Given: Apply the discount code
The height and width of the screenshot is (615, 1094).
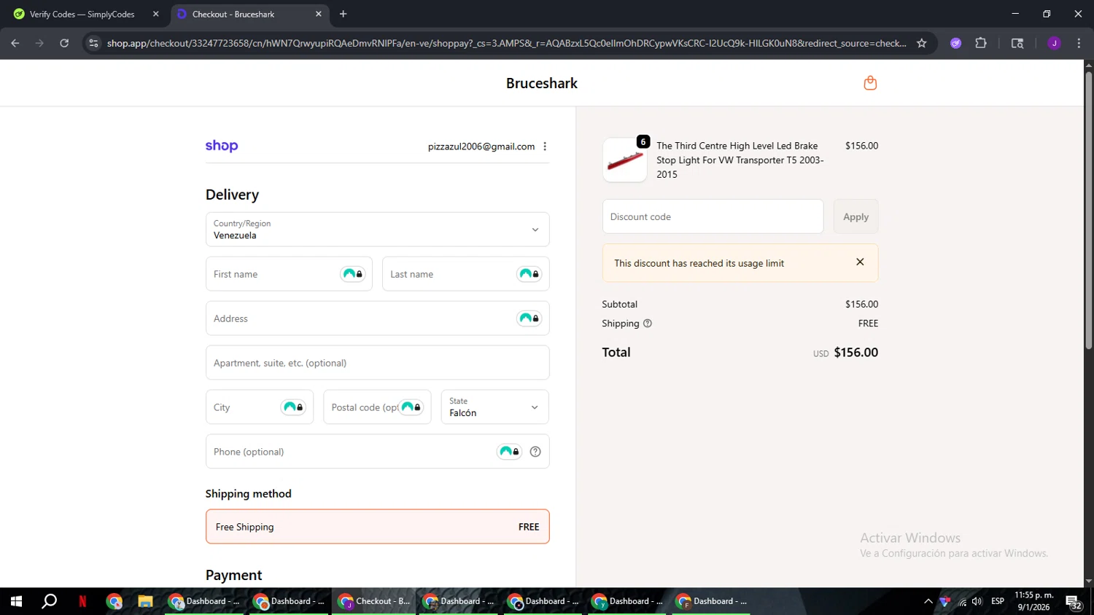Looking at the screenshot, I should click(856, 216).
